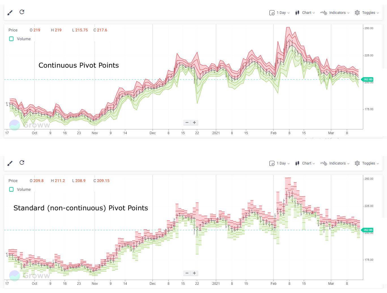
Task: Open the Chart type dropdown on top chart
Action: [307, 12]
